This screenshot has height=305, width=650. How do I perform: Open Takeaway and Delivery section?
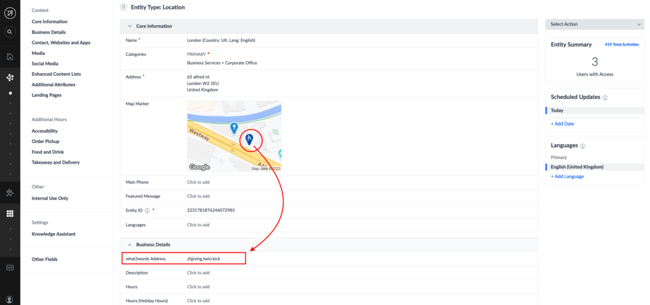click(x=56, y=163)
